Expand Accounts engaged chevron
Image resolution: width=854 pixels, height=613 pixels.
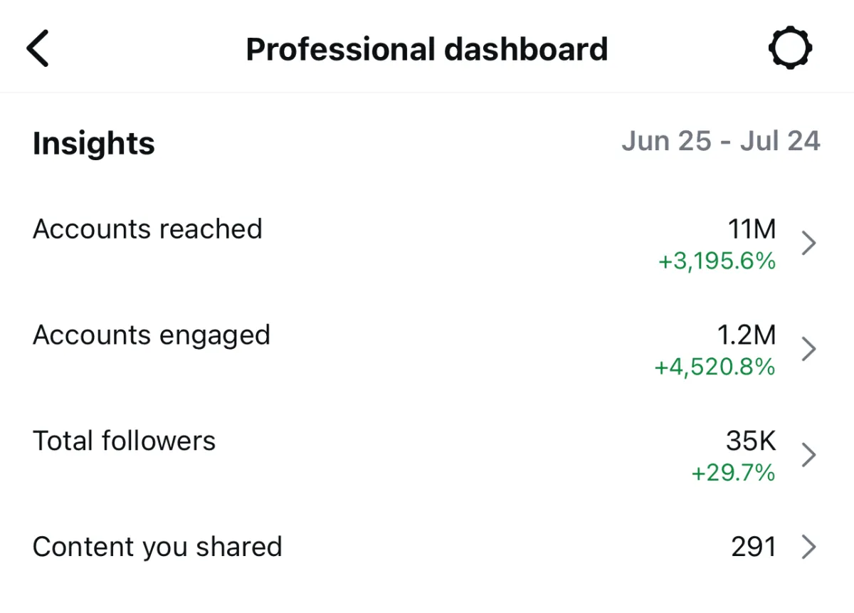point(808,350)
